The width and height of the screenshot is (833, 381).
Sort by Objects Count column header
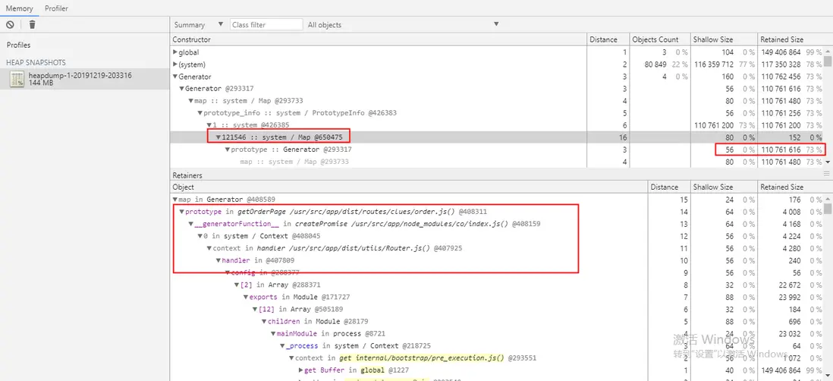click(x=658, y=39)
